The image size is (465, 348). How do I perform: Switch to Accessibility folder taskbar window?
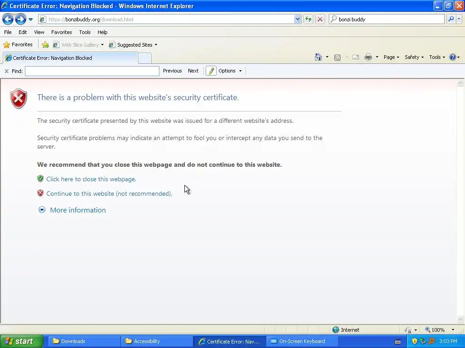point(157,341)
